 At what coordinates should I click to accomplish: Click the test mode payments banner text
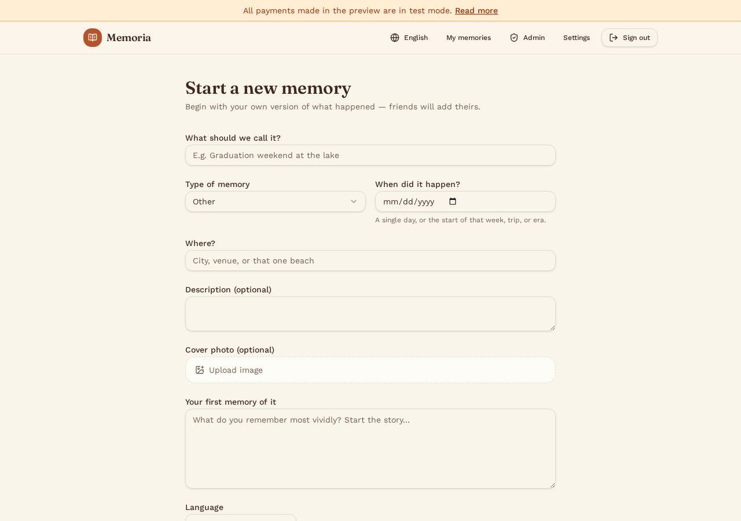pyautogui.click(x=347, y=10)
